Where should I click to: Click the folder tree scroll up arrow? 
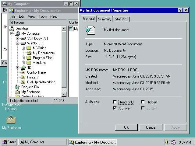(x=64, y=29)
